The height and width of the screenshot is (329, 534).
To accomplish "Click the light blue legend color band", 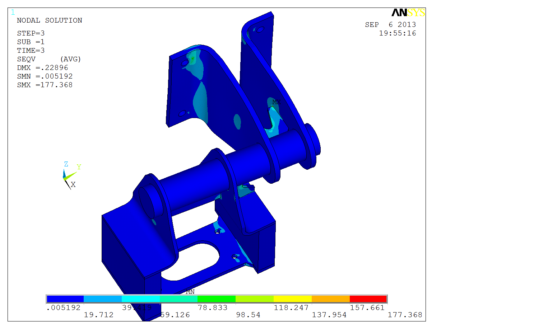I will (x=103, y=299).
